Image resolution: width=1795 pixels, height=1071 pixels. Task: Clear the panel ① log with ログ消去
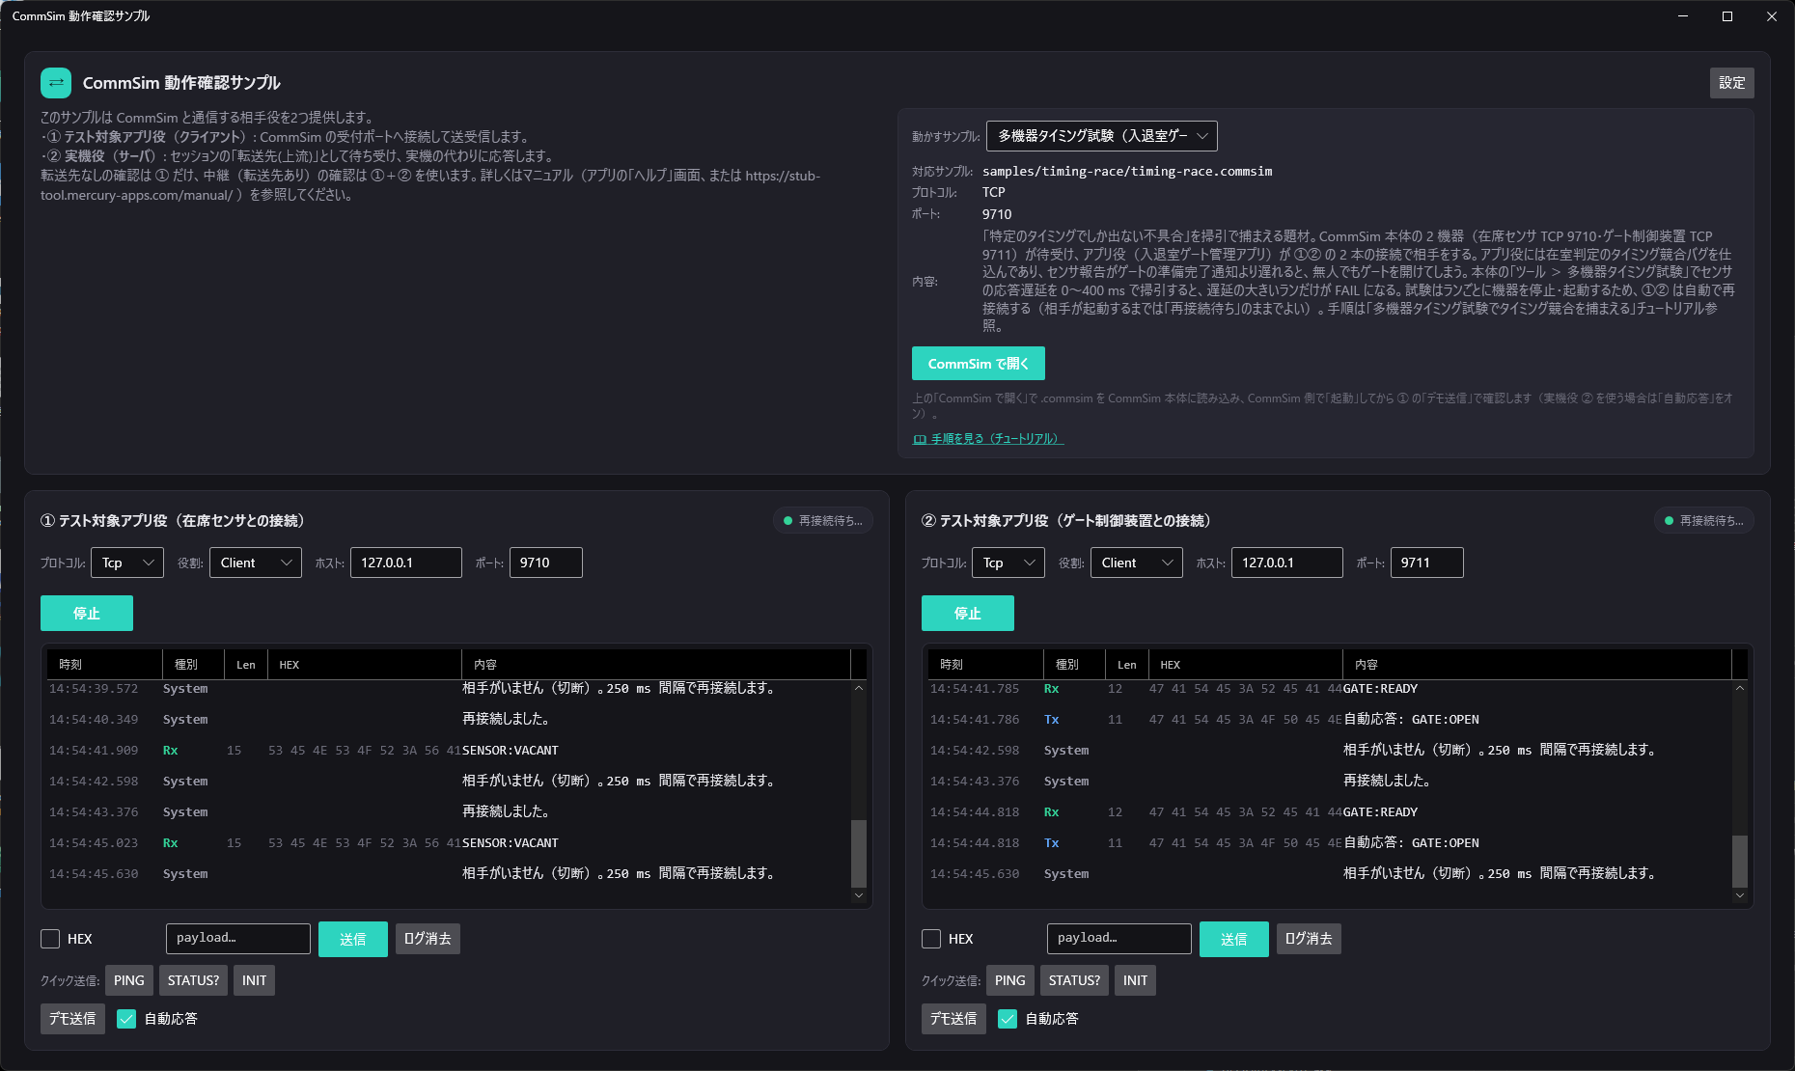tap(428, 939)
